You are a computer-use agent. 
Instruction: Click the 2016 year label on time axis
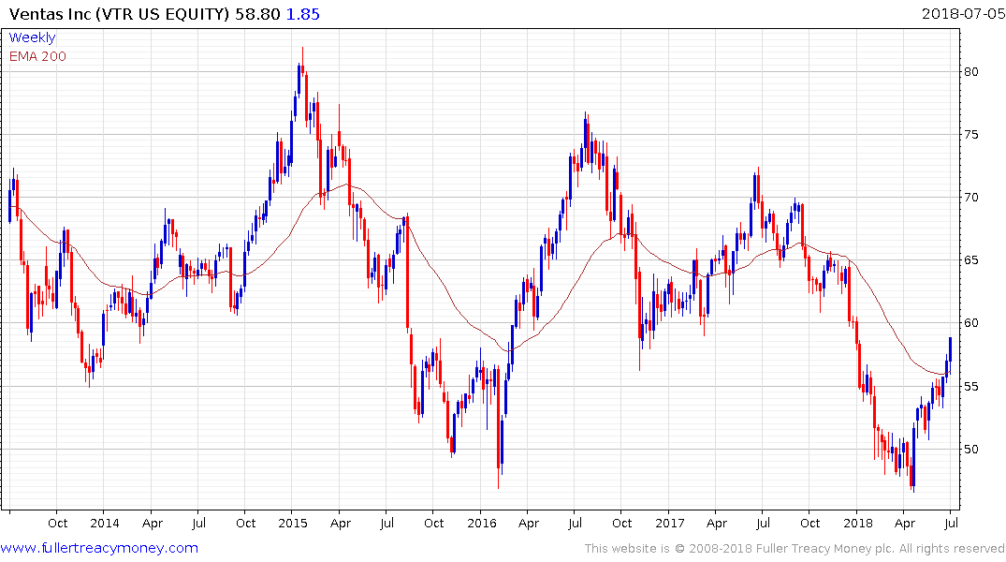click(x=482, y=524)
